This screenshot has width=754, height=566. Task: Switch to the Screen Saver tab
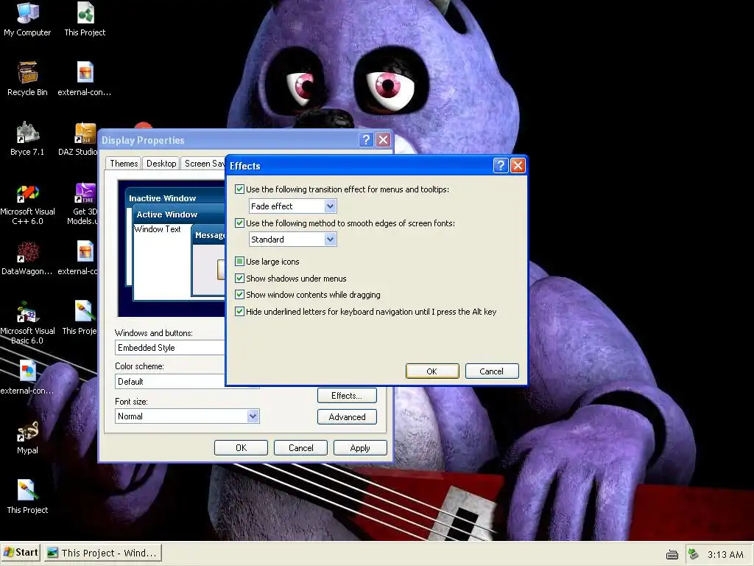coord(203,164)
